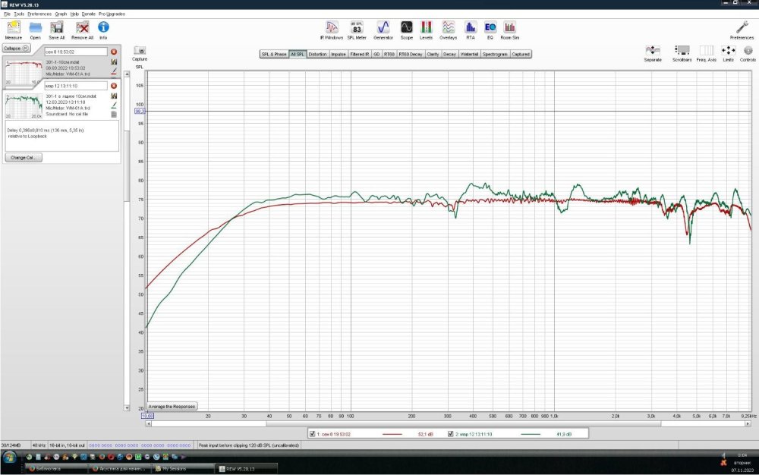Image resolution: width=759 pixels, height=475 pixels.
Task: Click the Average the Responses button
Action: (x=172, y=407)
